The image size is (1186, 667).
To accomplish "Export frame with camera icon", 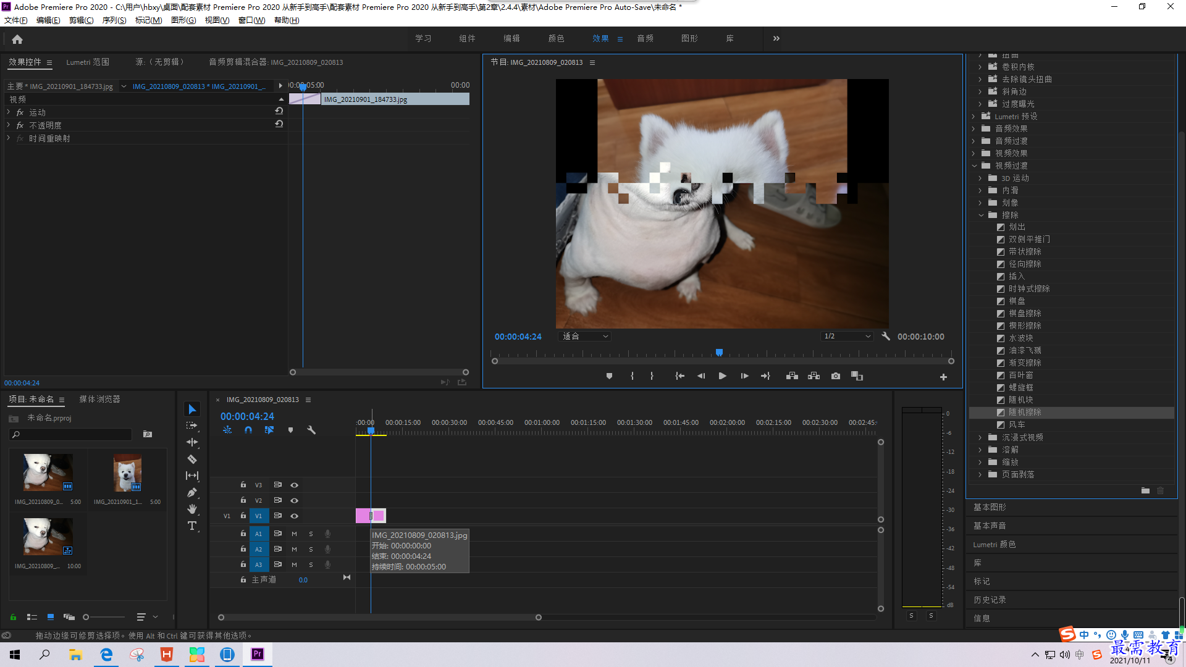I will [x=836, y=376].
